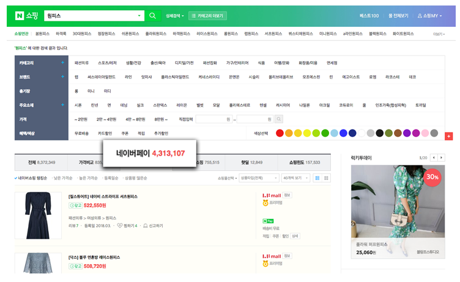Click the bell 신고하기 report icon
The height and width of the screenshot is (282, 460).
(x=145, y=225)
